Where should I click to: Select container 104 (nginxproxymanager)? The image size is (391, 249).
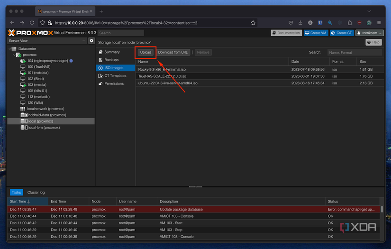tap(47, 61)
